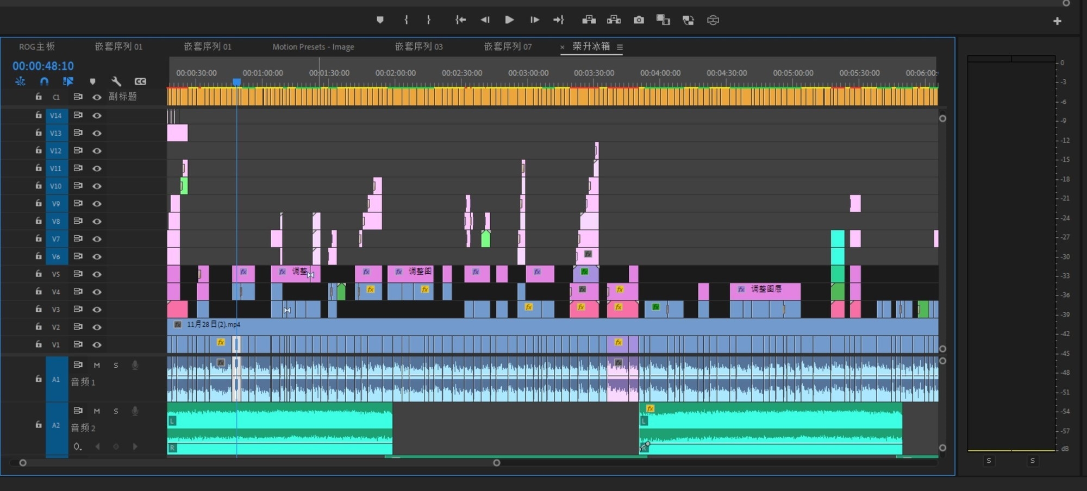
Task: Click the timeline horizontal zoom scrollbar
Action: [259, 463]
